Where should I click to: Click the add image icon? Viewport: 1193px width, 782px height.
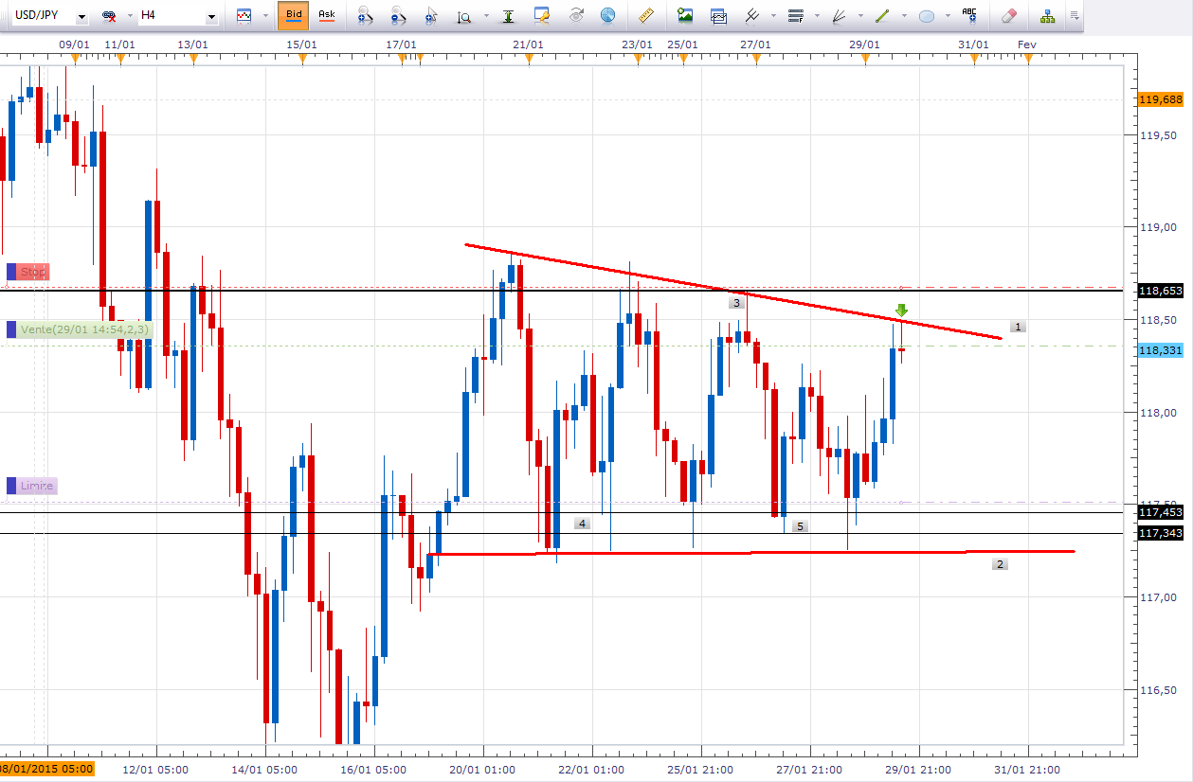(x=685, y=15)
